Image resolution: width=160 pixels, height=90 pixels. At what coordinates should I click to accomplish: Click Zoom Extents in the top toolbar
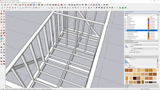[50, 5]
